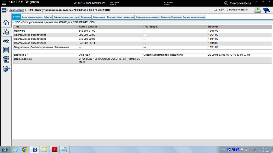Launch Google Chrome from the taskbar
Image resolution: width=273 pixels, height=153 pixels.
coord(25,149)
